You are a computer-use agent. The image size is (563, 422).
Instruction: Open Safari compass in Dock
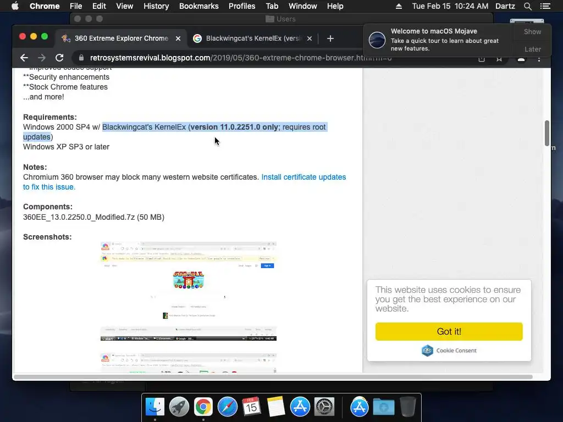(227, 407)
